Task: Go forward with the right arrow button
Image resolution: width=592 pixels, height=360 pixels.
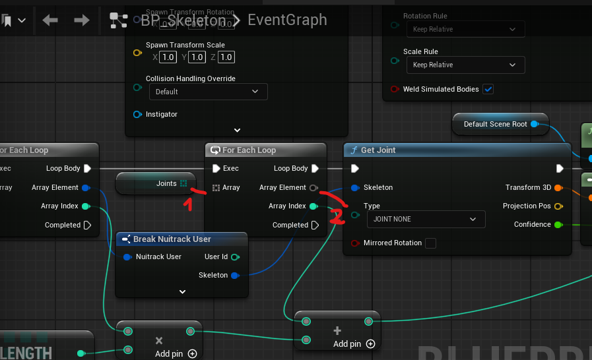Action: (82, 20)
